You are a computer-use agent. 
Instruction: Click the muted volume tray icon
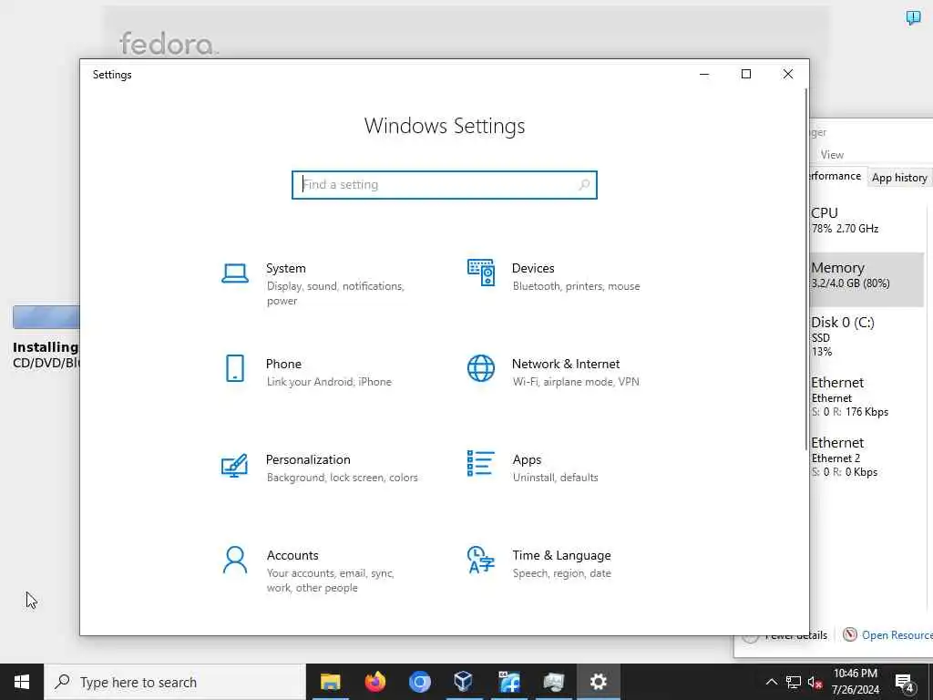click(x=815, y=683)
